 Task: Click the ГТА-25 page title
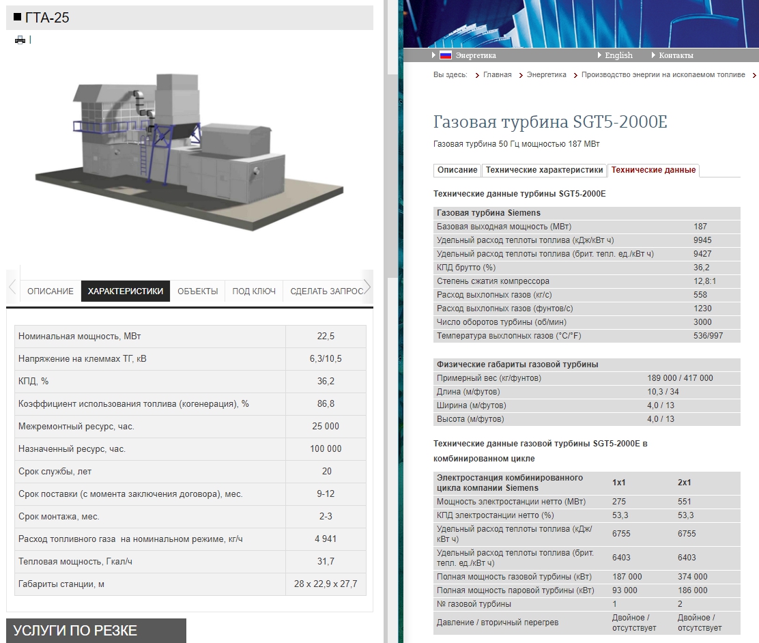click(x=47, y=18)
